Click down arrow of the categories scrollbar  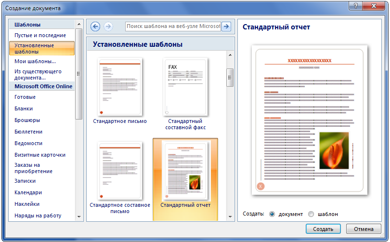pyautogui.click(x=79, y=217)
